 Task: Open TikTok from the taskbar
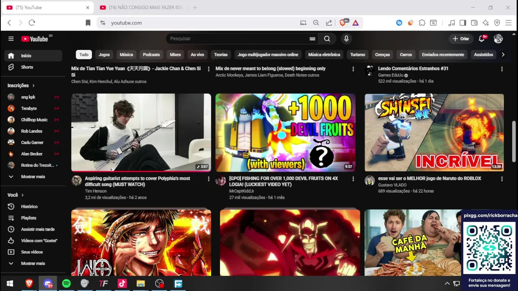[122, 284]
